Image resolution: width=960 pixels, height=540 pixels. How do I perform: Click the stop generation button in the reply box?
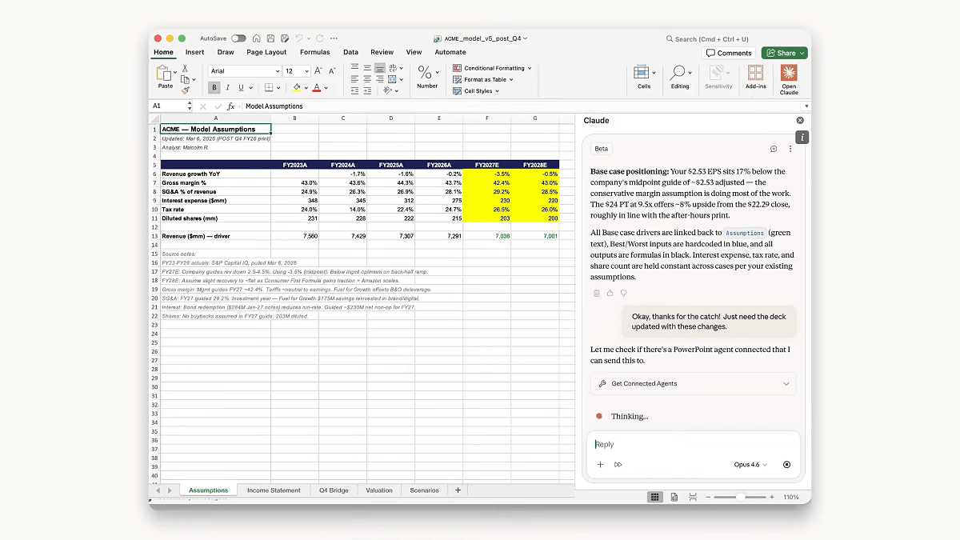click(x=786, y=465)
